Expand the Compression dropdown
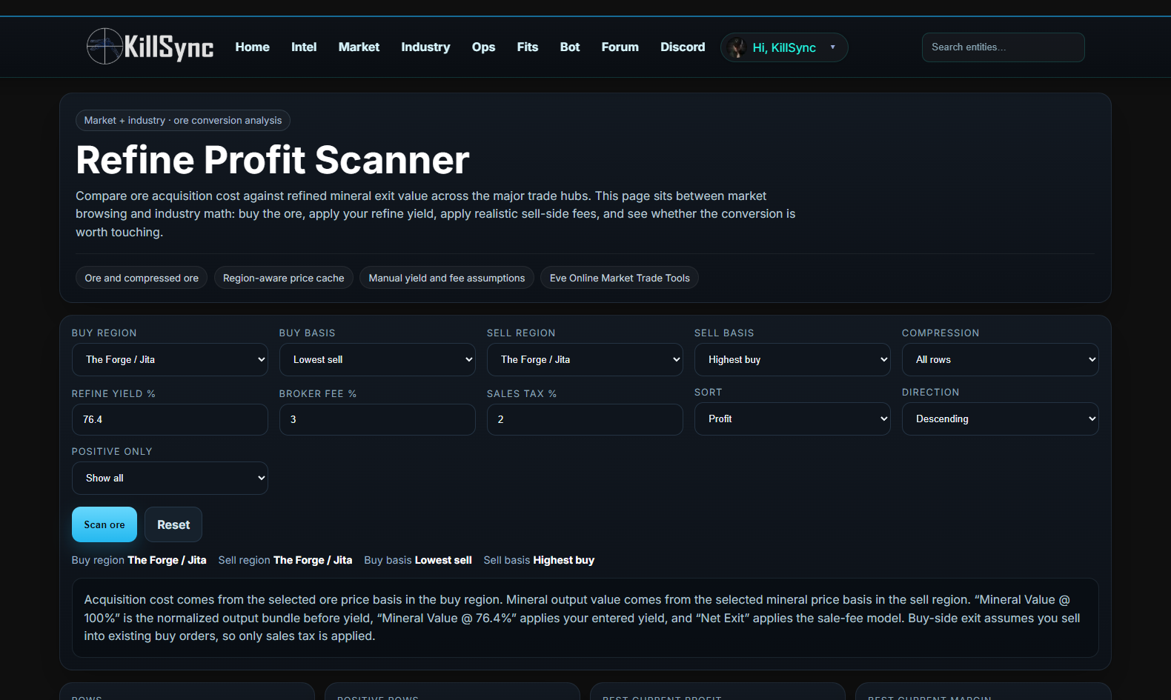This screenshot has height=700, width=1171. click(1000, 359)
